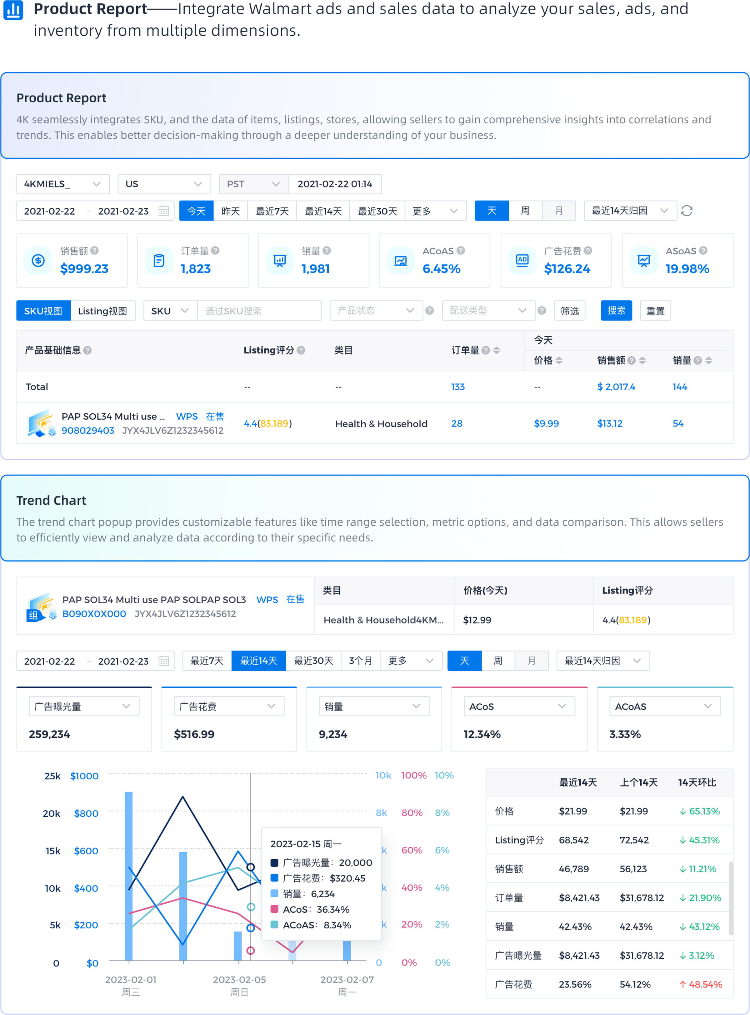Select 月 granularity in trend chart
This screenshot has height=1015, width=750.
(x=531, y=661)
